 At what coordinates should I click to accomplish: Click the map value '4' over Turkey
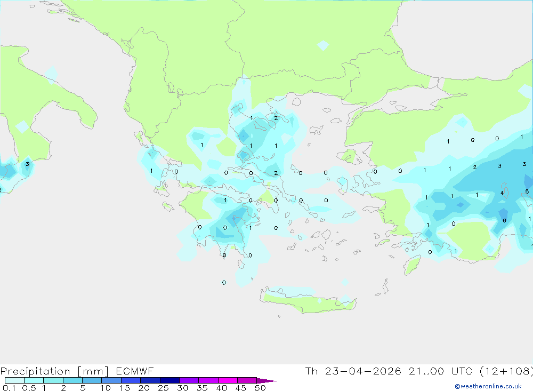[502, 193]
